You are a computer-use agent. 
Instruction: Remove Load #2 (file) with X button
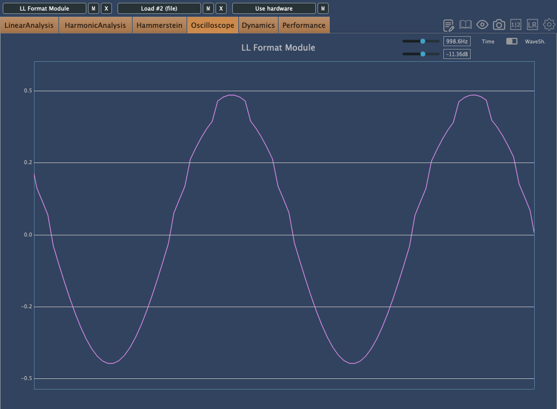click(221, 8)
